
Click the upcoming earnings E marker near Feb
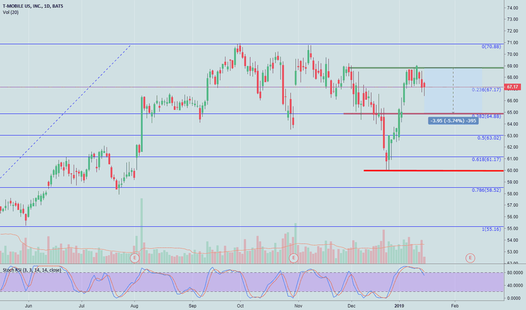(470, 258)
